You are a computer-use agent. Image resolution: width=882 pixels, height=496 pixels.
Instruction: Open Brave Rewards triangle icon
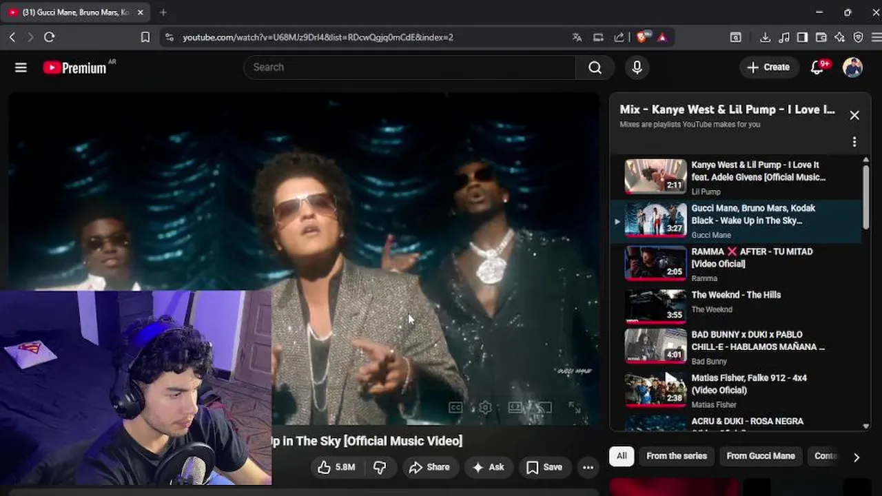pos(662,37)
